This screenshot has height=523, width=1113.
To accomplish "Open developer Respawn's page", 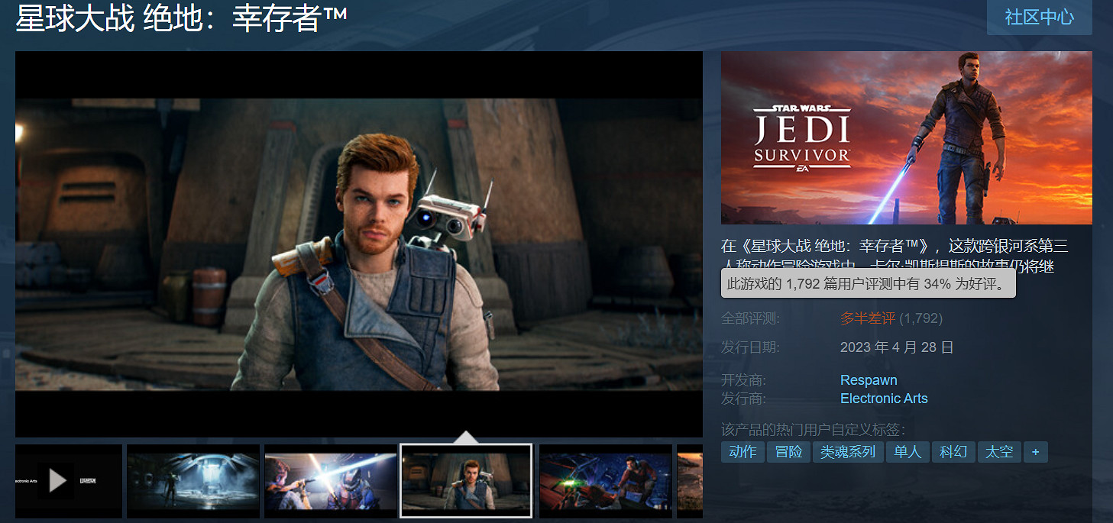I will coord(869,380).
